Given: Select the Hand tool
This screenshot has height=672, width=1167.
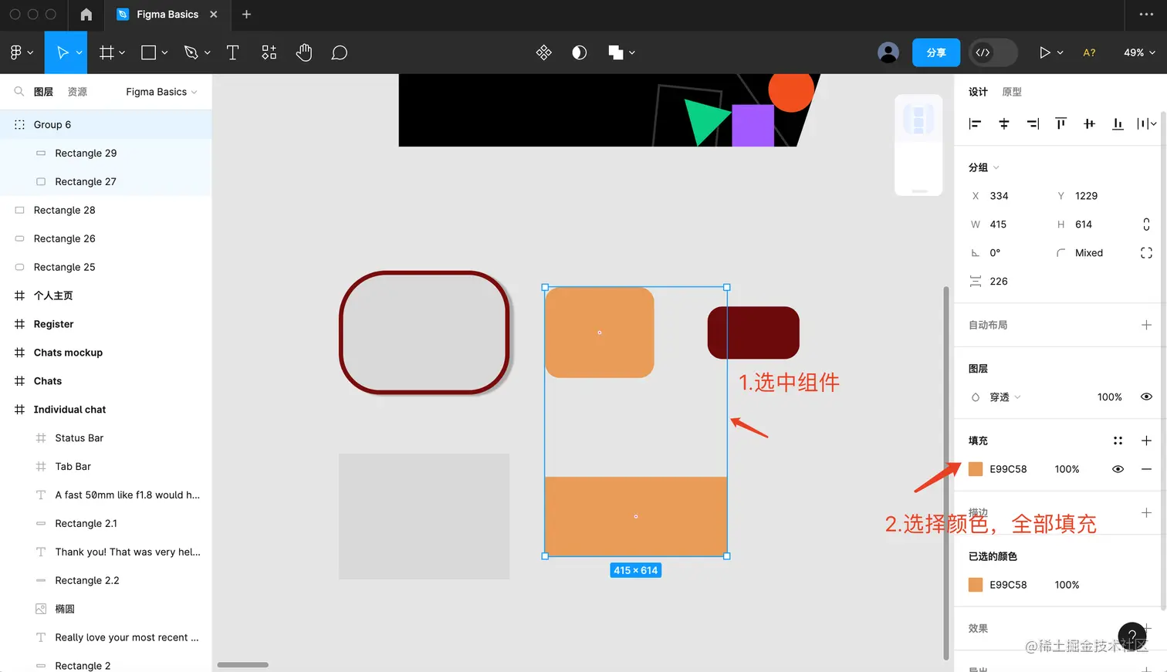Looking at the screenshot, I should 304,52.
